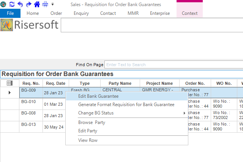
Task: Go home using the blue house icon
Action: 37,4
